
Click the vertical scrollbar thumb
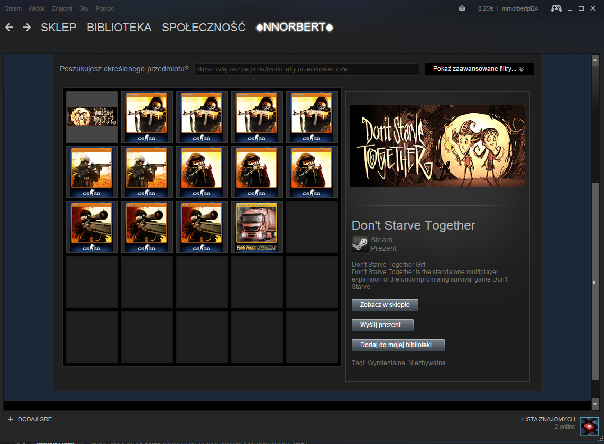point(595,282)
